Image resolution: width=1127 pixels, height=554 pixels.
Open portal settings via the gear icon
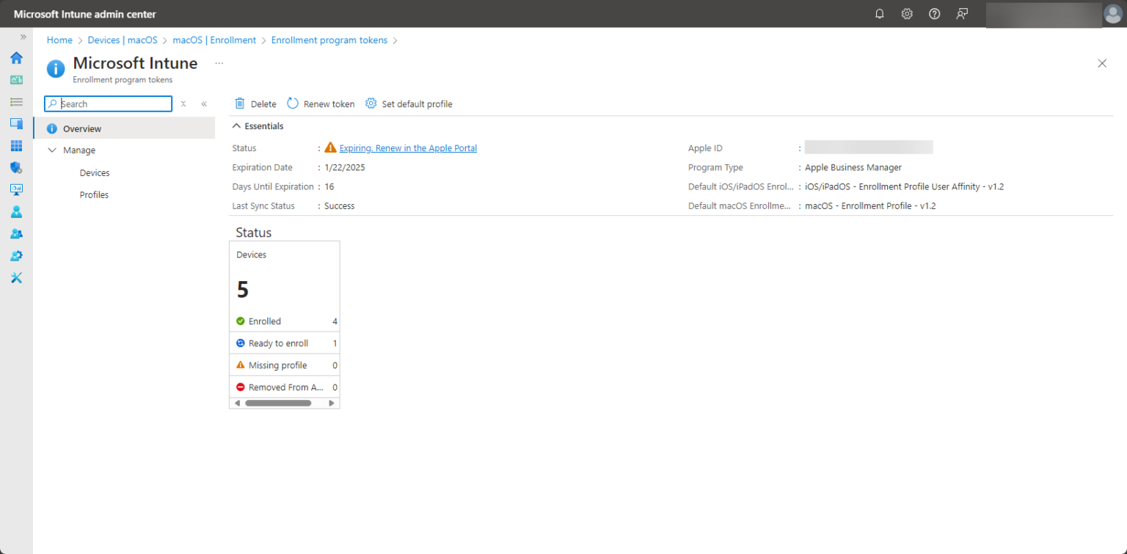[x=907, y=13]
